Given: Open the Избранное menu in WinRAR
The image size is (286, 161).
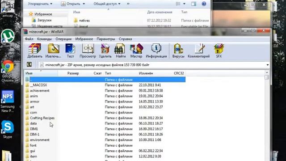Looking at the screenshot, I should pyautogui.click(x=84, y=39).
